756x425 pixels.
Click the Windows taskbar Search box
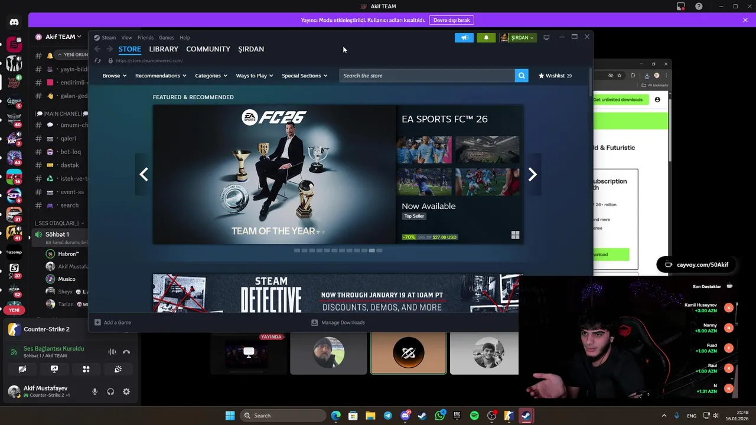pyautogui.click(x=284, y=416)
